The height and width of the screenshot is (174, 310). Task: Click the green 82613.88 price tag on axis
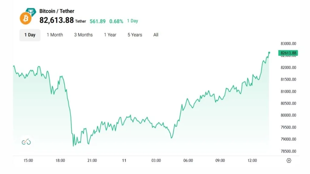click(x=289, y=53)
